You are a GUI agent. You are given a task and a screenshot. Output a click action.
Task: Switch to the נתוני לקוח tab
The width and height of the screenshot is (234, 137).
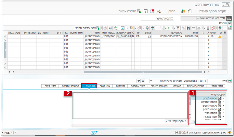tap(50, 86)
